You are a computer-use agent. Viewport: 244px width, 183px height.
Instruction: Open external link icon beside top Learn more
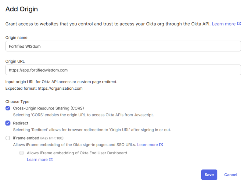pyautogui.click(x=239, y=24)
